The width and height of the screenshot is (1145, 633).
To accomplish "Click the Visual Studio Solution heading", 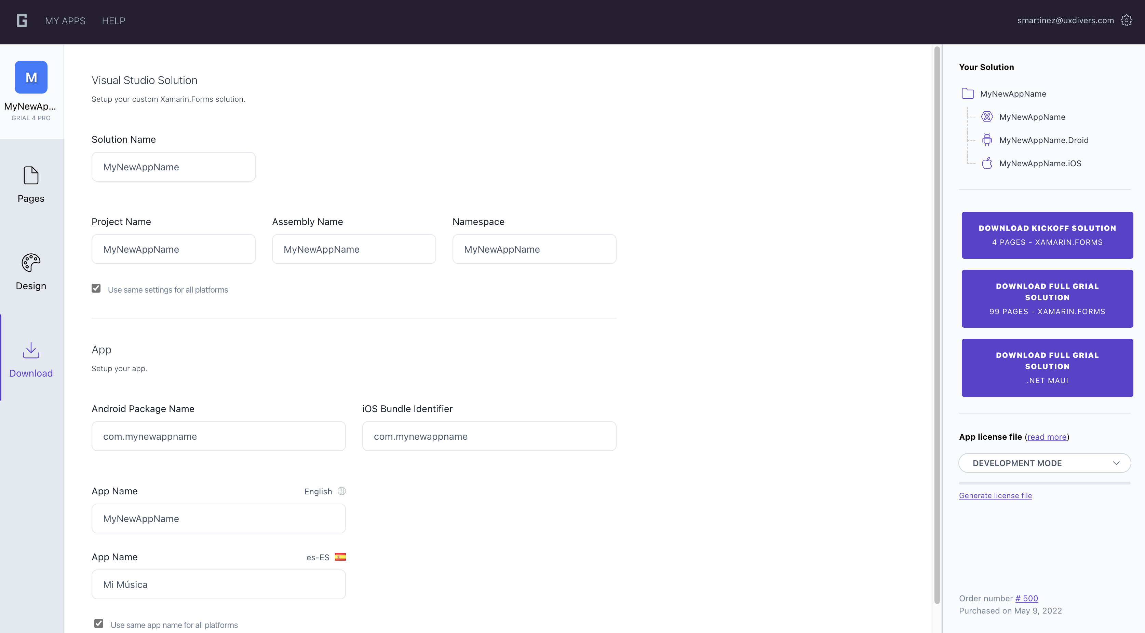I will coord(145,80).
